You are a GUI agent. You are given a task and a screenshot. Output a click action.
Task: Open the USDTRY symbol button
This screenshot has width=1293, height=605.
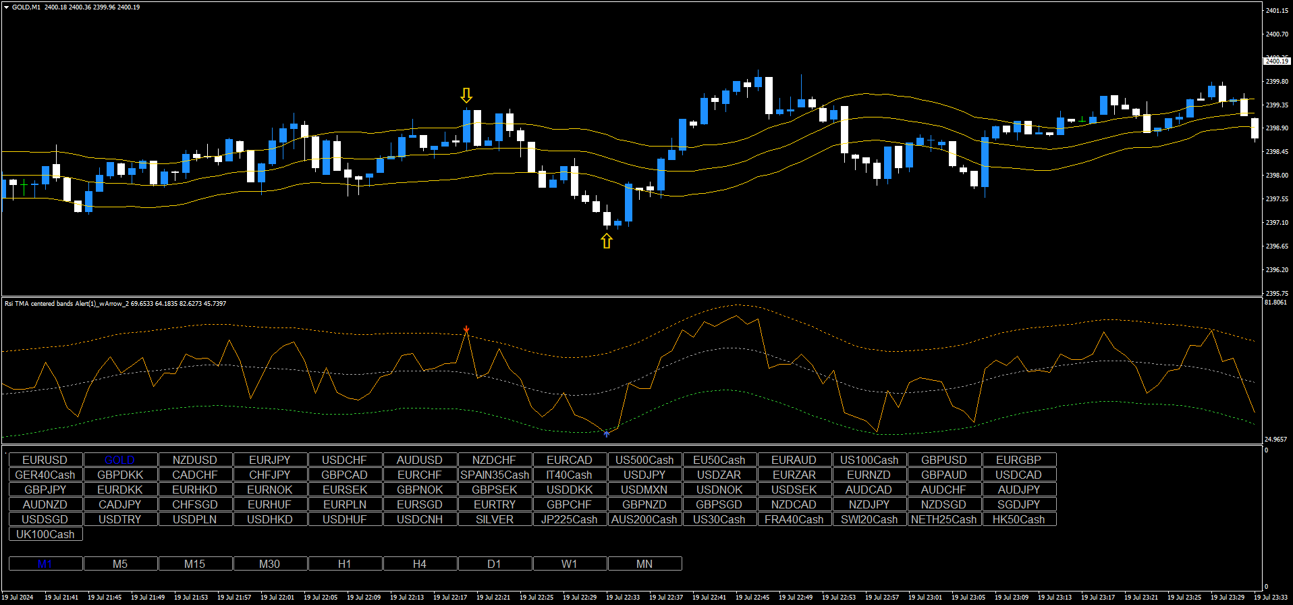pos(120,519)
